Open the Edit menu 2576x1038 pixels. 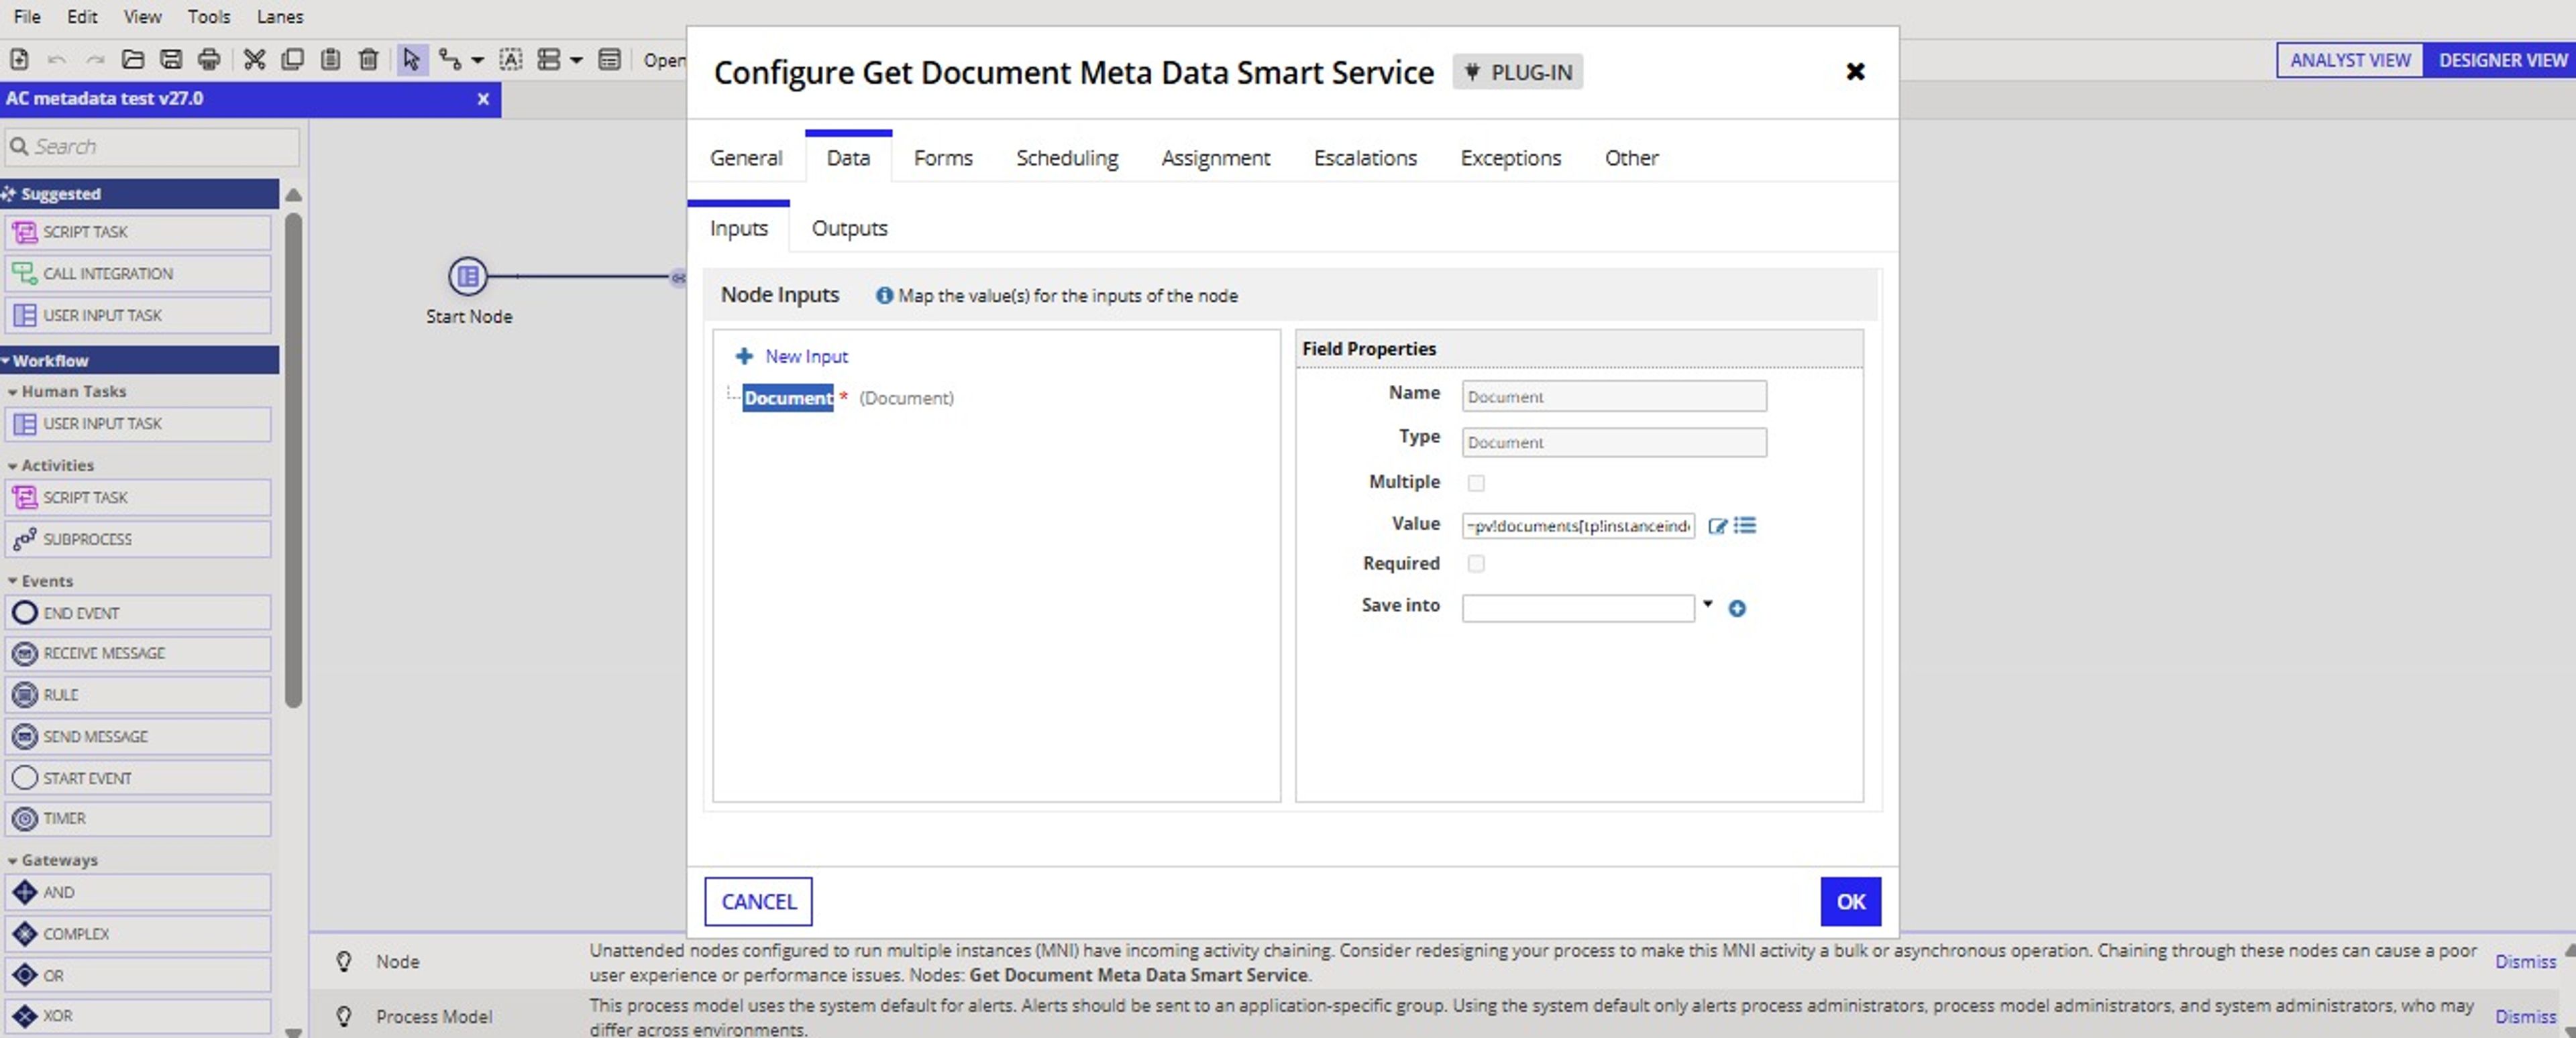[x=82, y=17]
